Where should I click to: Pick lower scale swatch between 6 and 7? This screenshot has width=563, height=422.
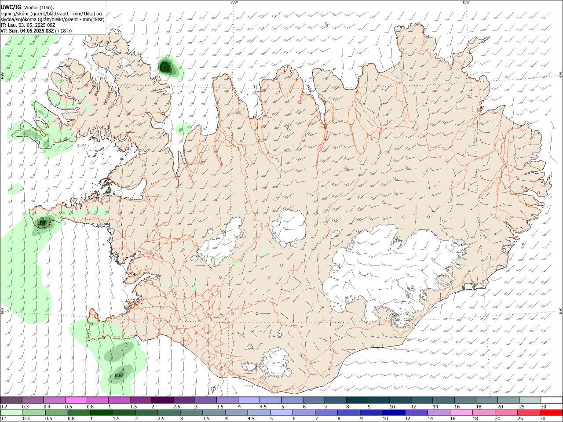pos(303,412)
